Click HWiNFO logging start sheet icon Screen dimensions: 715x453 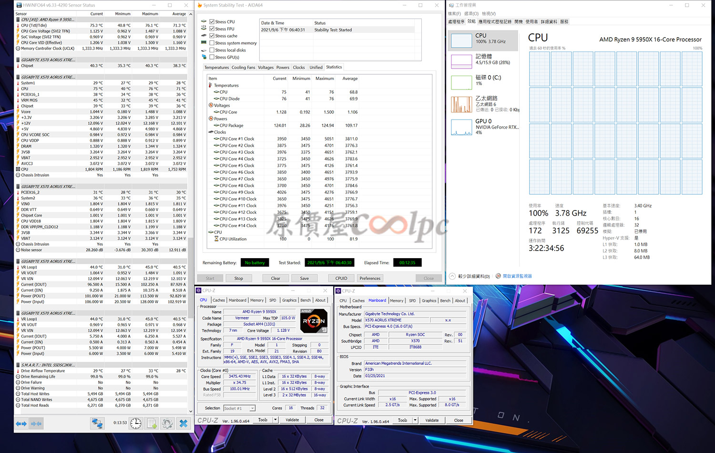tap(152, 423)
